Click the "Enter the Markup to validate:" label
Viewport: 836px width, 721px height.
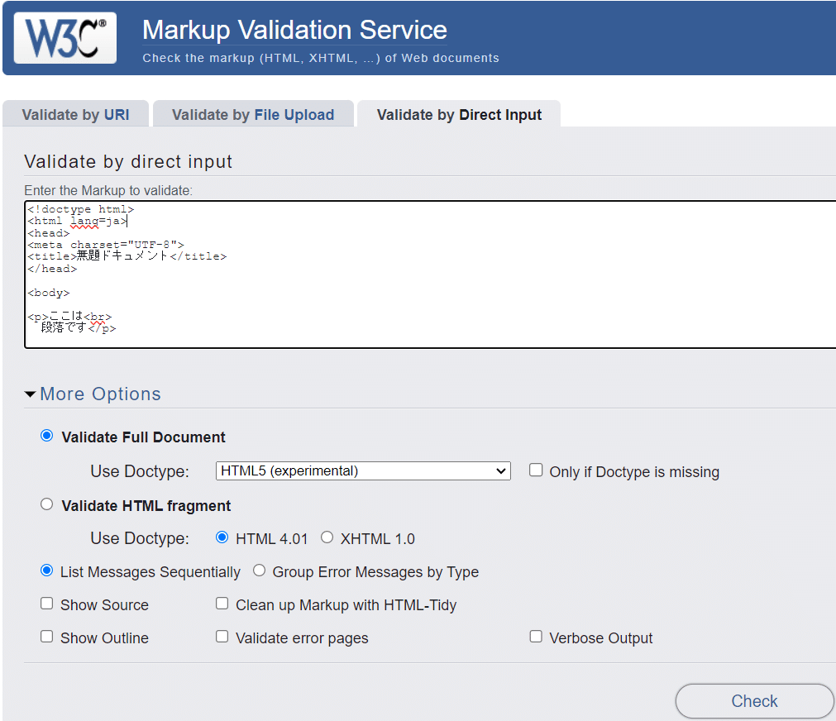pyautogui.click(x=108, y=190)
